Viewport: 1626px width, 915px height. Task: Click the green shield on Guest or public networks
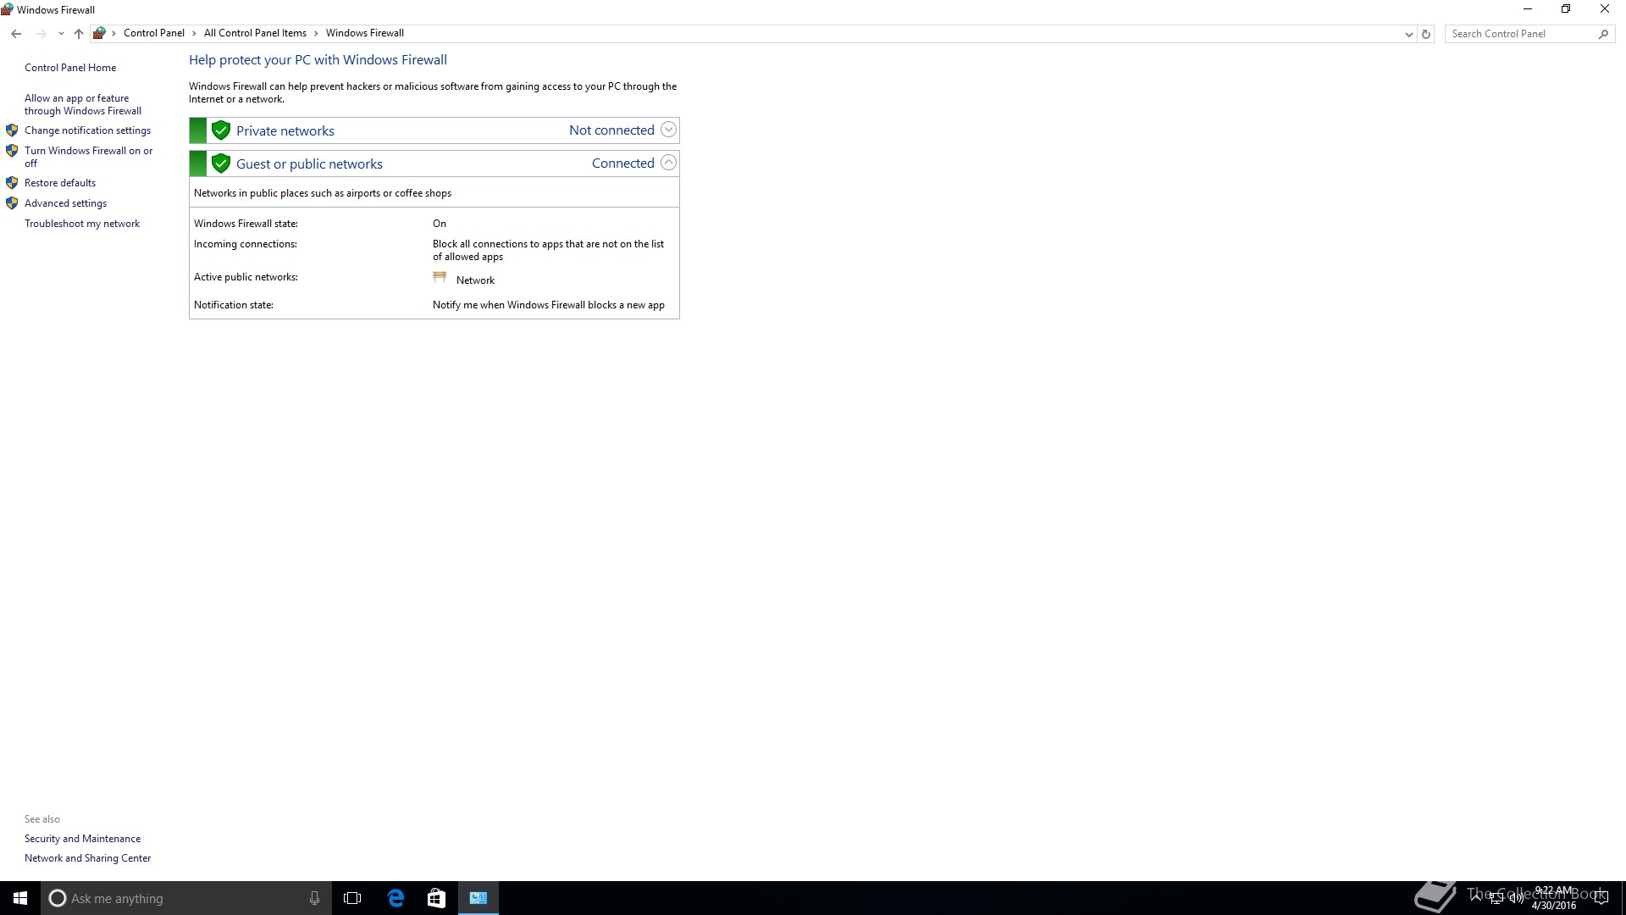coord(221,164)
